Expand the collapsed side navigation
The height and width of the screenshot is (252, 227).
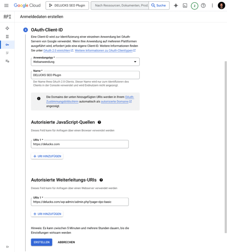click(x=7, y=247)
